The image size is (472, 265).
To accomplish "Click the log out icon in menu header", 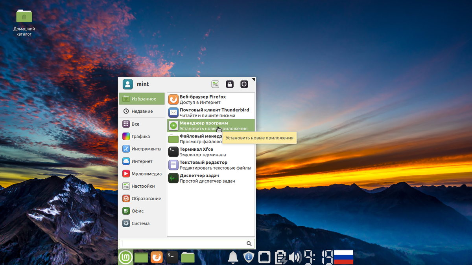I will [x=244, y=84].
